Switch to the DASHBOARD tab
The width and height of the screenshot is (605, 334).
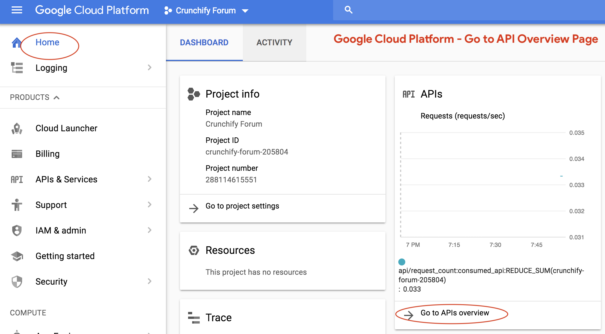coord(204,42)
